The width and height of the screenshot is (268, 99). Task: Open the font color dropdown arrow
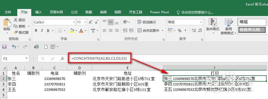[85, 31]
